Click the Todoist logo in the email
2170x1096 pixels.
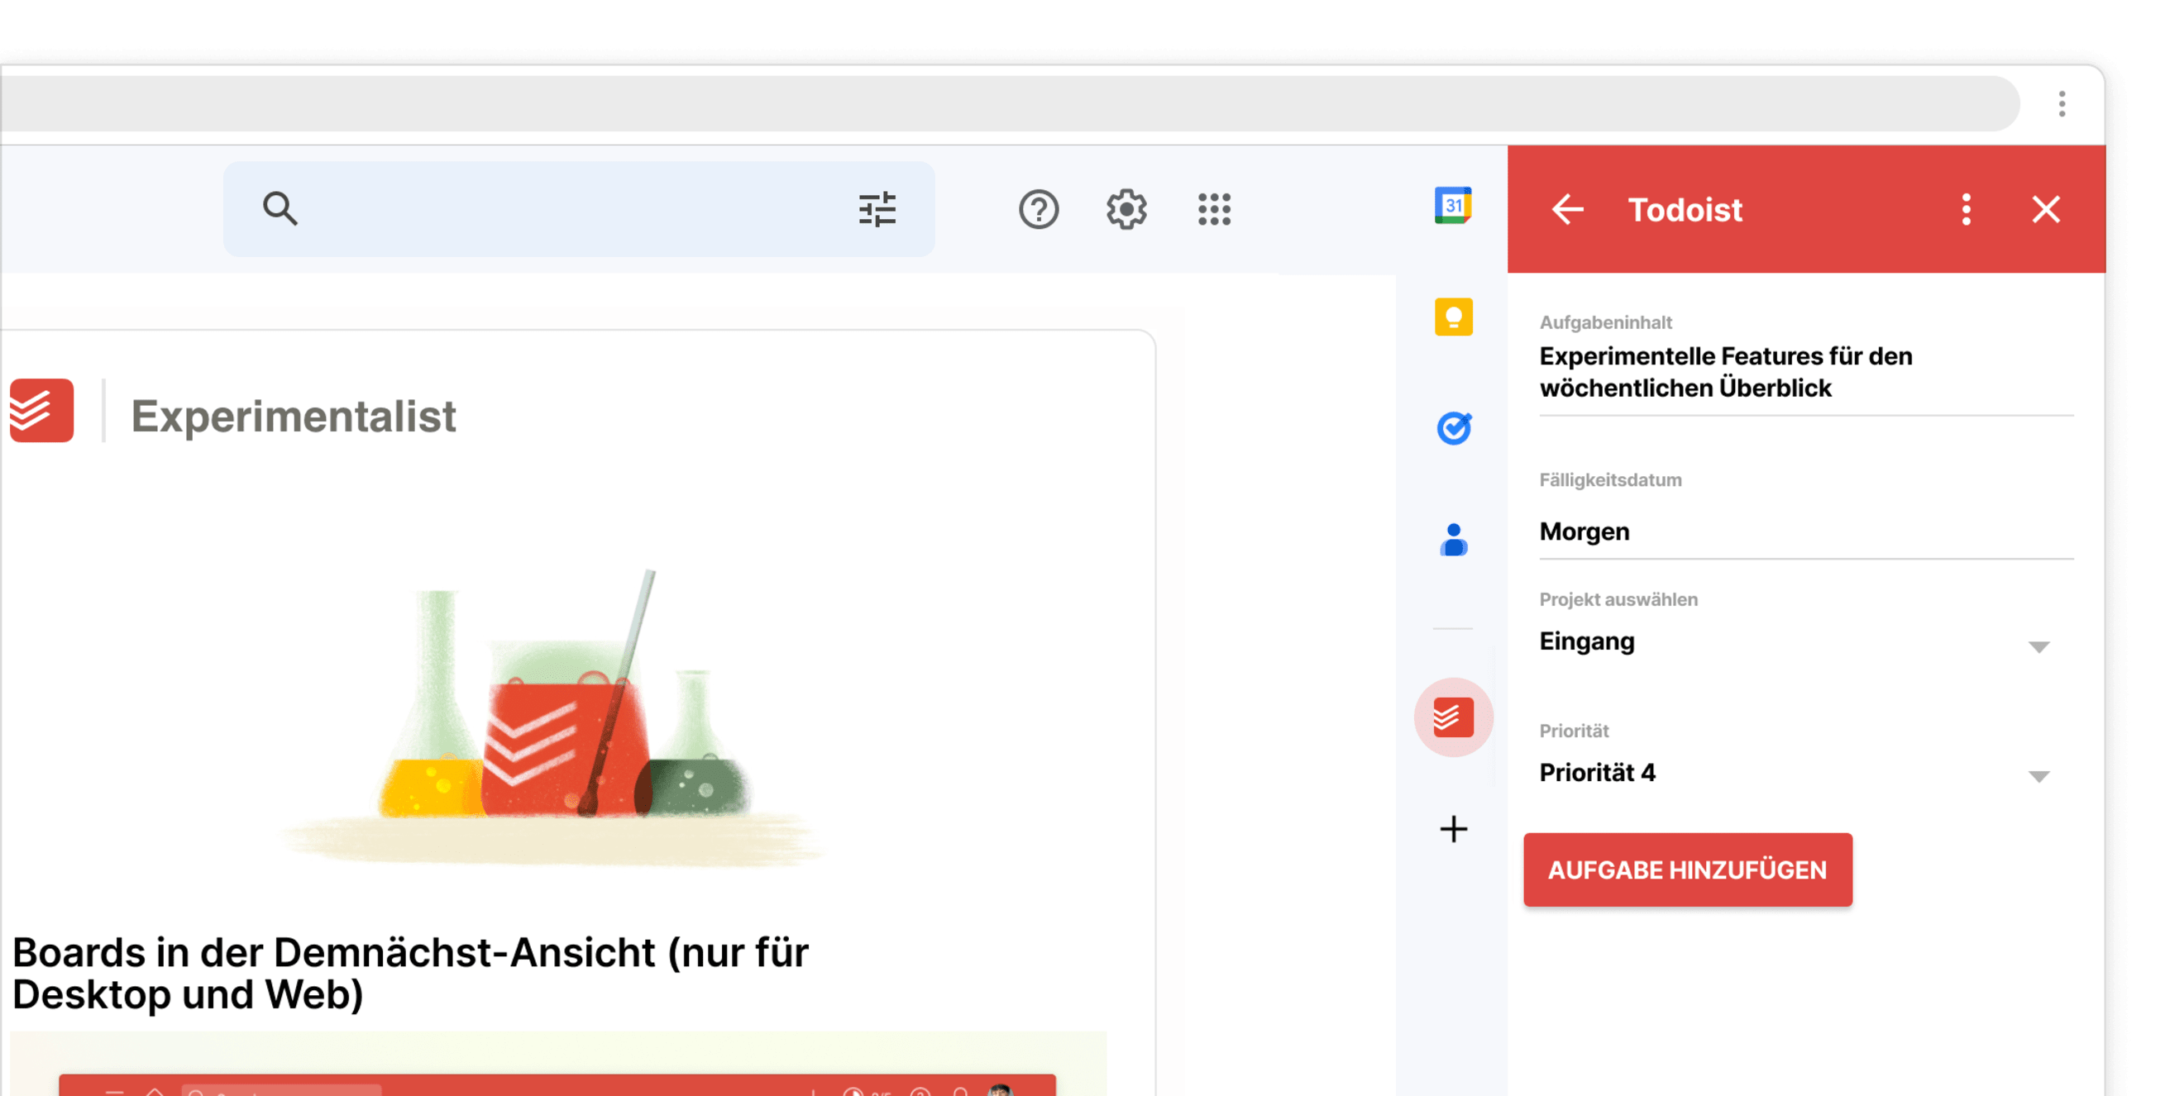pos(41,410)
